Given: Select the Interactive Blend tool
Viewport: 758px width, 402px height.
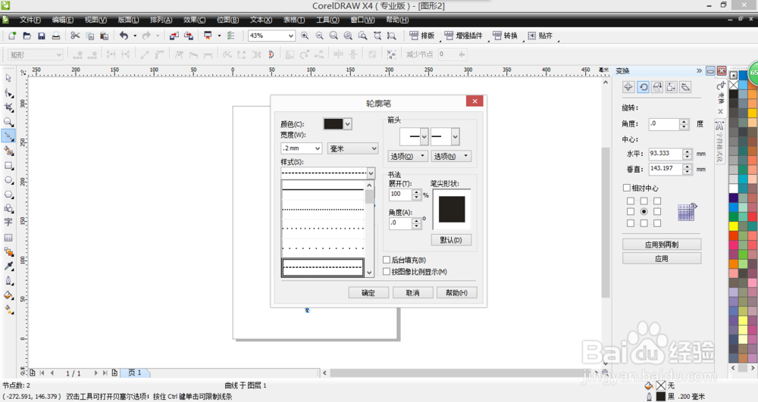Looking at the screenshot, I should pos(8,252).
